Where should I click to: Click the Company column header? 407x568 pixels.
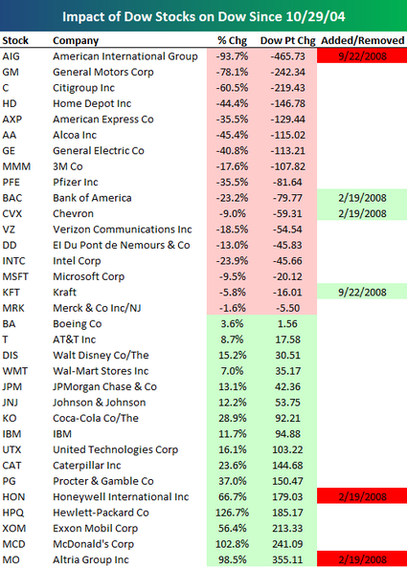click(x=76, y=40)
